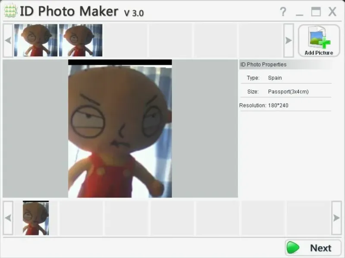Image resolution: width=345 pixels, height=258 pixels.
Task: Click the Add Picture button
Action: pyautogui.click(x=319, y=40)
